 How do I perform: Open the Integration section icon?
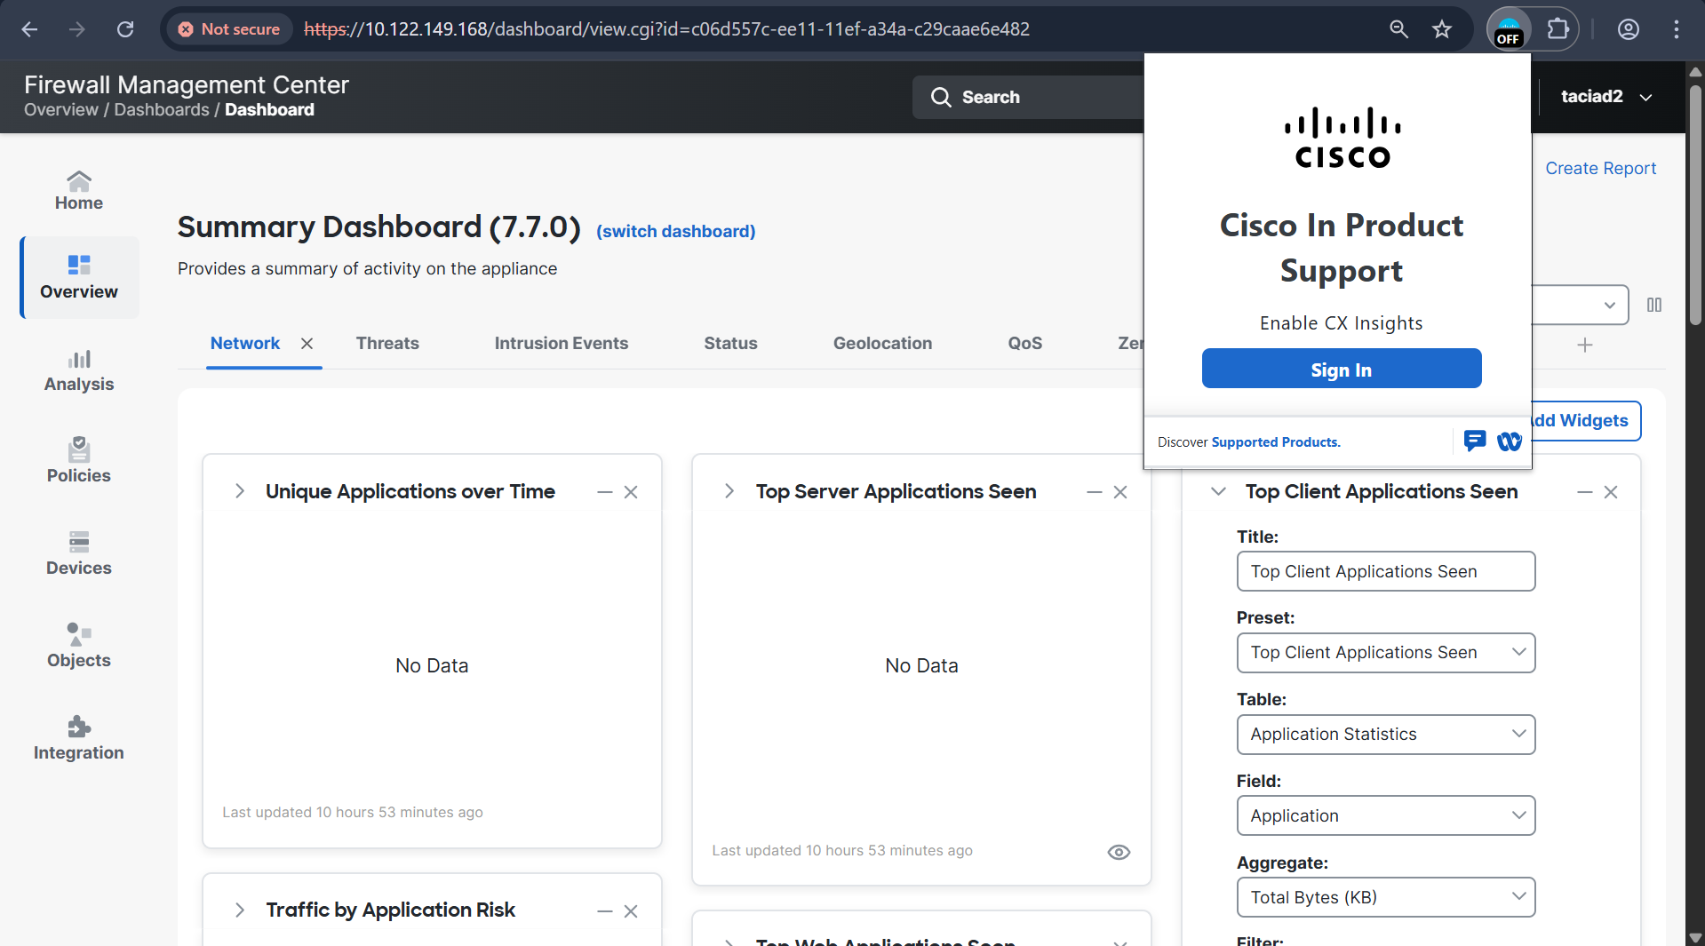point(78,728)
